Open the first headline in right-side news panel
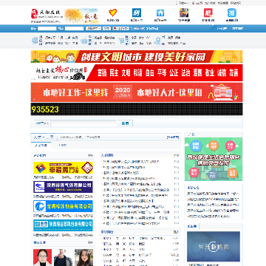This screenshot has width=266, height=266. click(x=213, y=194)
